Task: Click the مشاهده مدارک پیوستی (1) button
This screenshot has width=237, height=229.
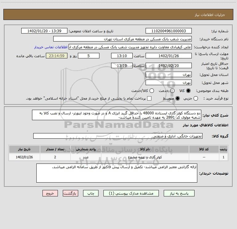Action: (131, 193)
